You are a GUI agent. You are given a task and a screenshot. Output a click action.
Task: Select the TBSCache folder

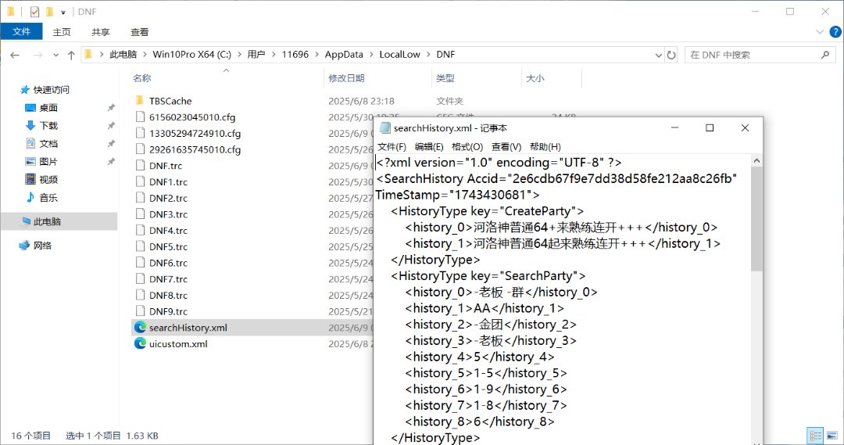click(x=170, y=102)
